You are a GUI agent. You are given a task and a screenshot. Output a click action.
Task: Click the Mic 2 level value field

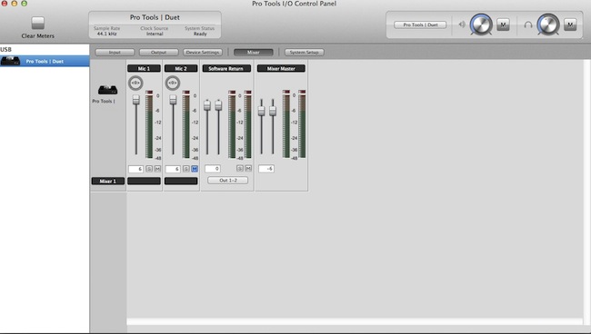tap(173, 169)
